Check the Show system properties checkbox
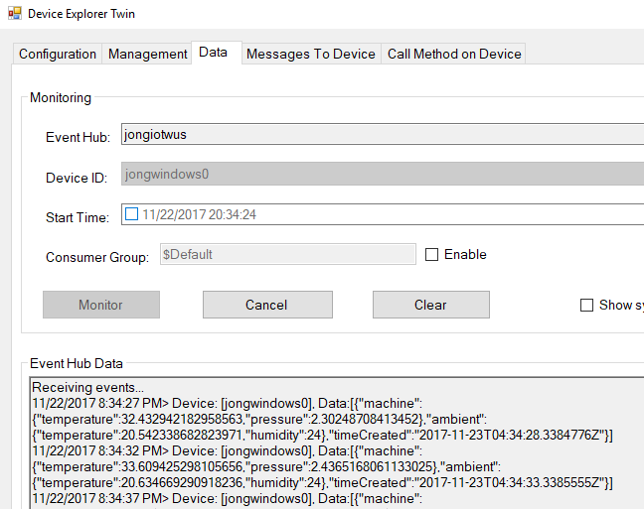The image size is (644, 509). [587, 306]
